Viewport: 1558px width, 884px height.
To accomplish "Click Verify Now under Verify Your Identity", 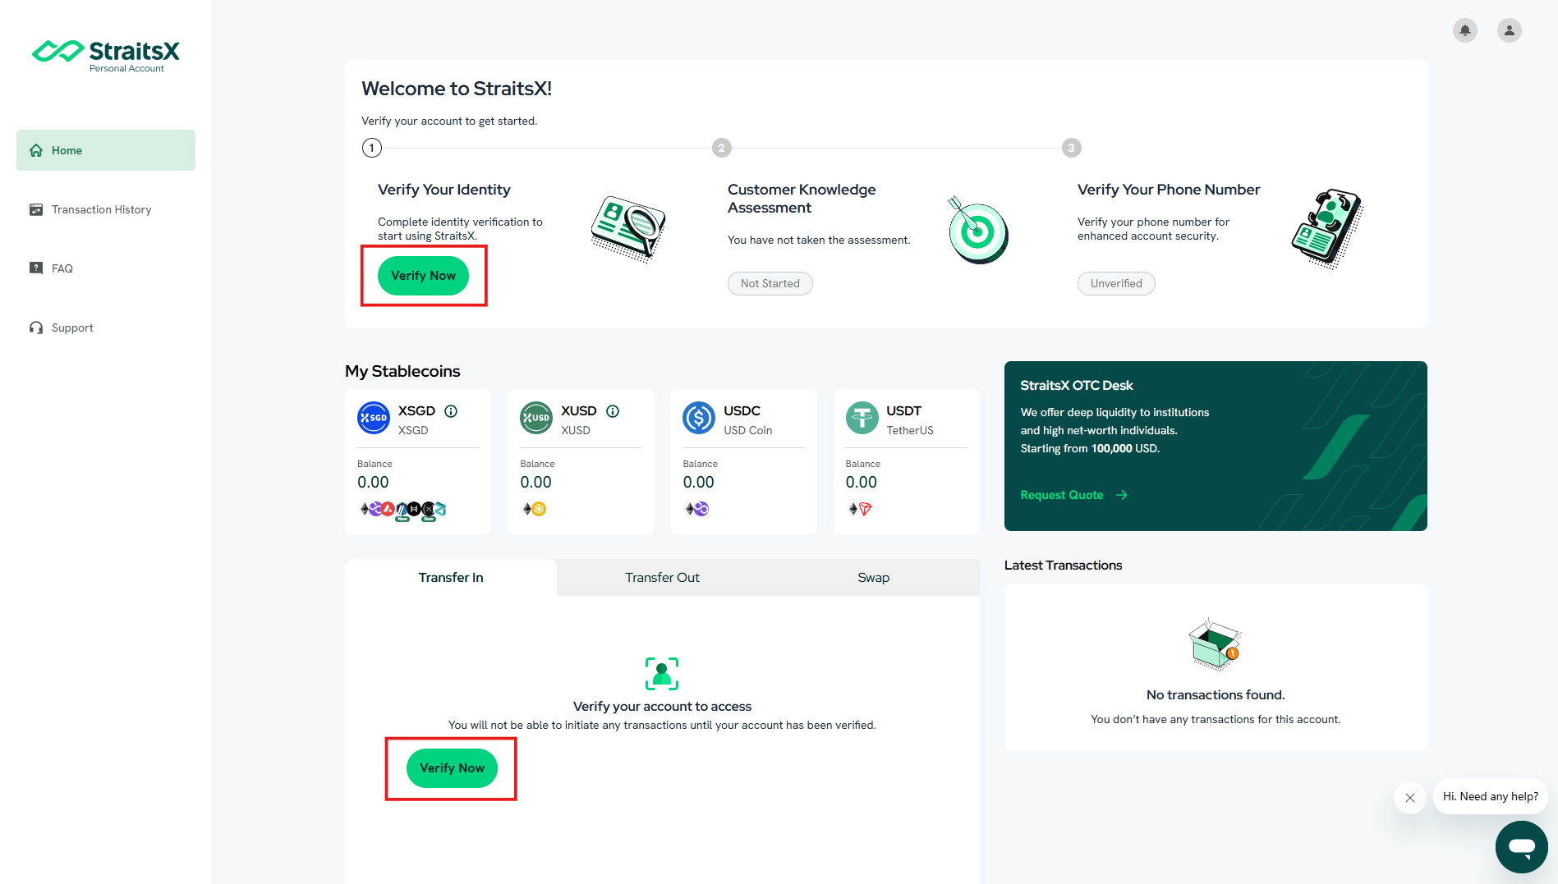I will (x=423, y=276).
